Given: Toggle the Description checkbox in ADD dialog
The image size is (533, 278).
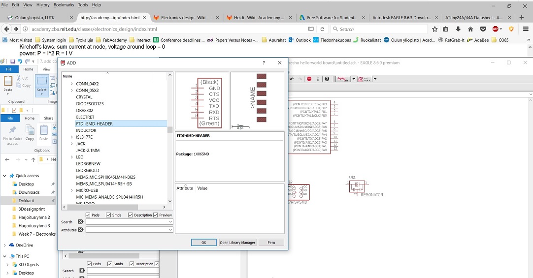Looking at the screenshot, I should [131, 215].
